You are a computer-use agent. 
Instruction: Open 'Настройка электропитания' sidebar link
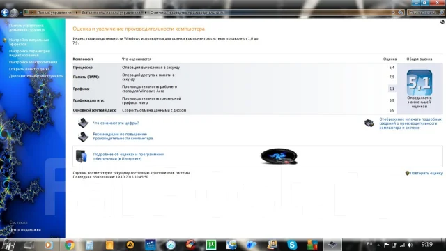(x=33, y=62)
